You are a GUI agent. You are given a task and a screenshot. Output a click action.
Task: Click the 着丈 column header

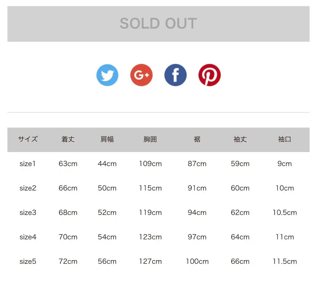[x=68, y=139]
